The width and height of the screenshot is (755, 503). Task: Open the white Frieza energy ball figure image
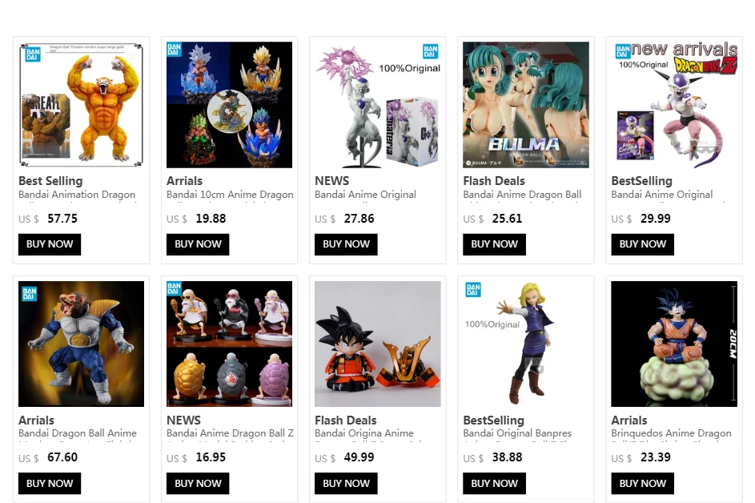click(x=378, y=105)
